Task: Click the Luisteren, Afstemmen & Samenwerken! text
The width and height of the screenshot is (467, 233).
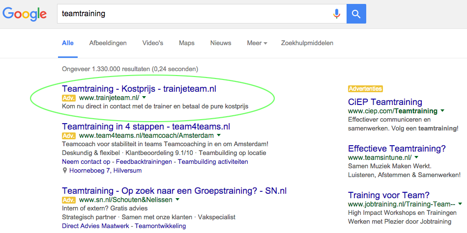Action: pyautogui.click(x=405, y=175)
